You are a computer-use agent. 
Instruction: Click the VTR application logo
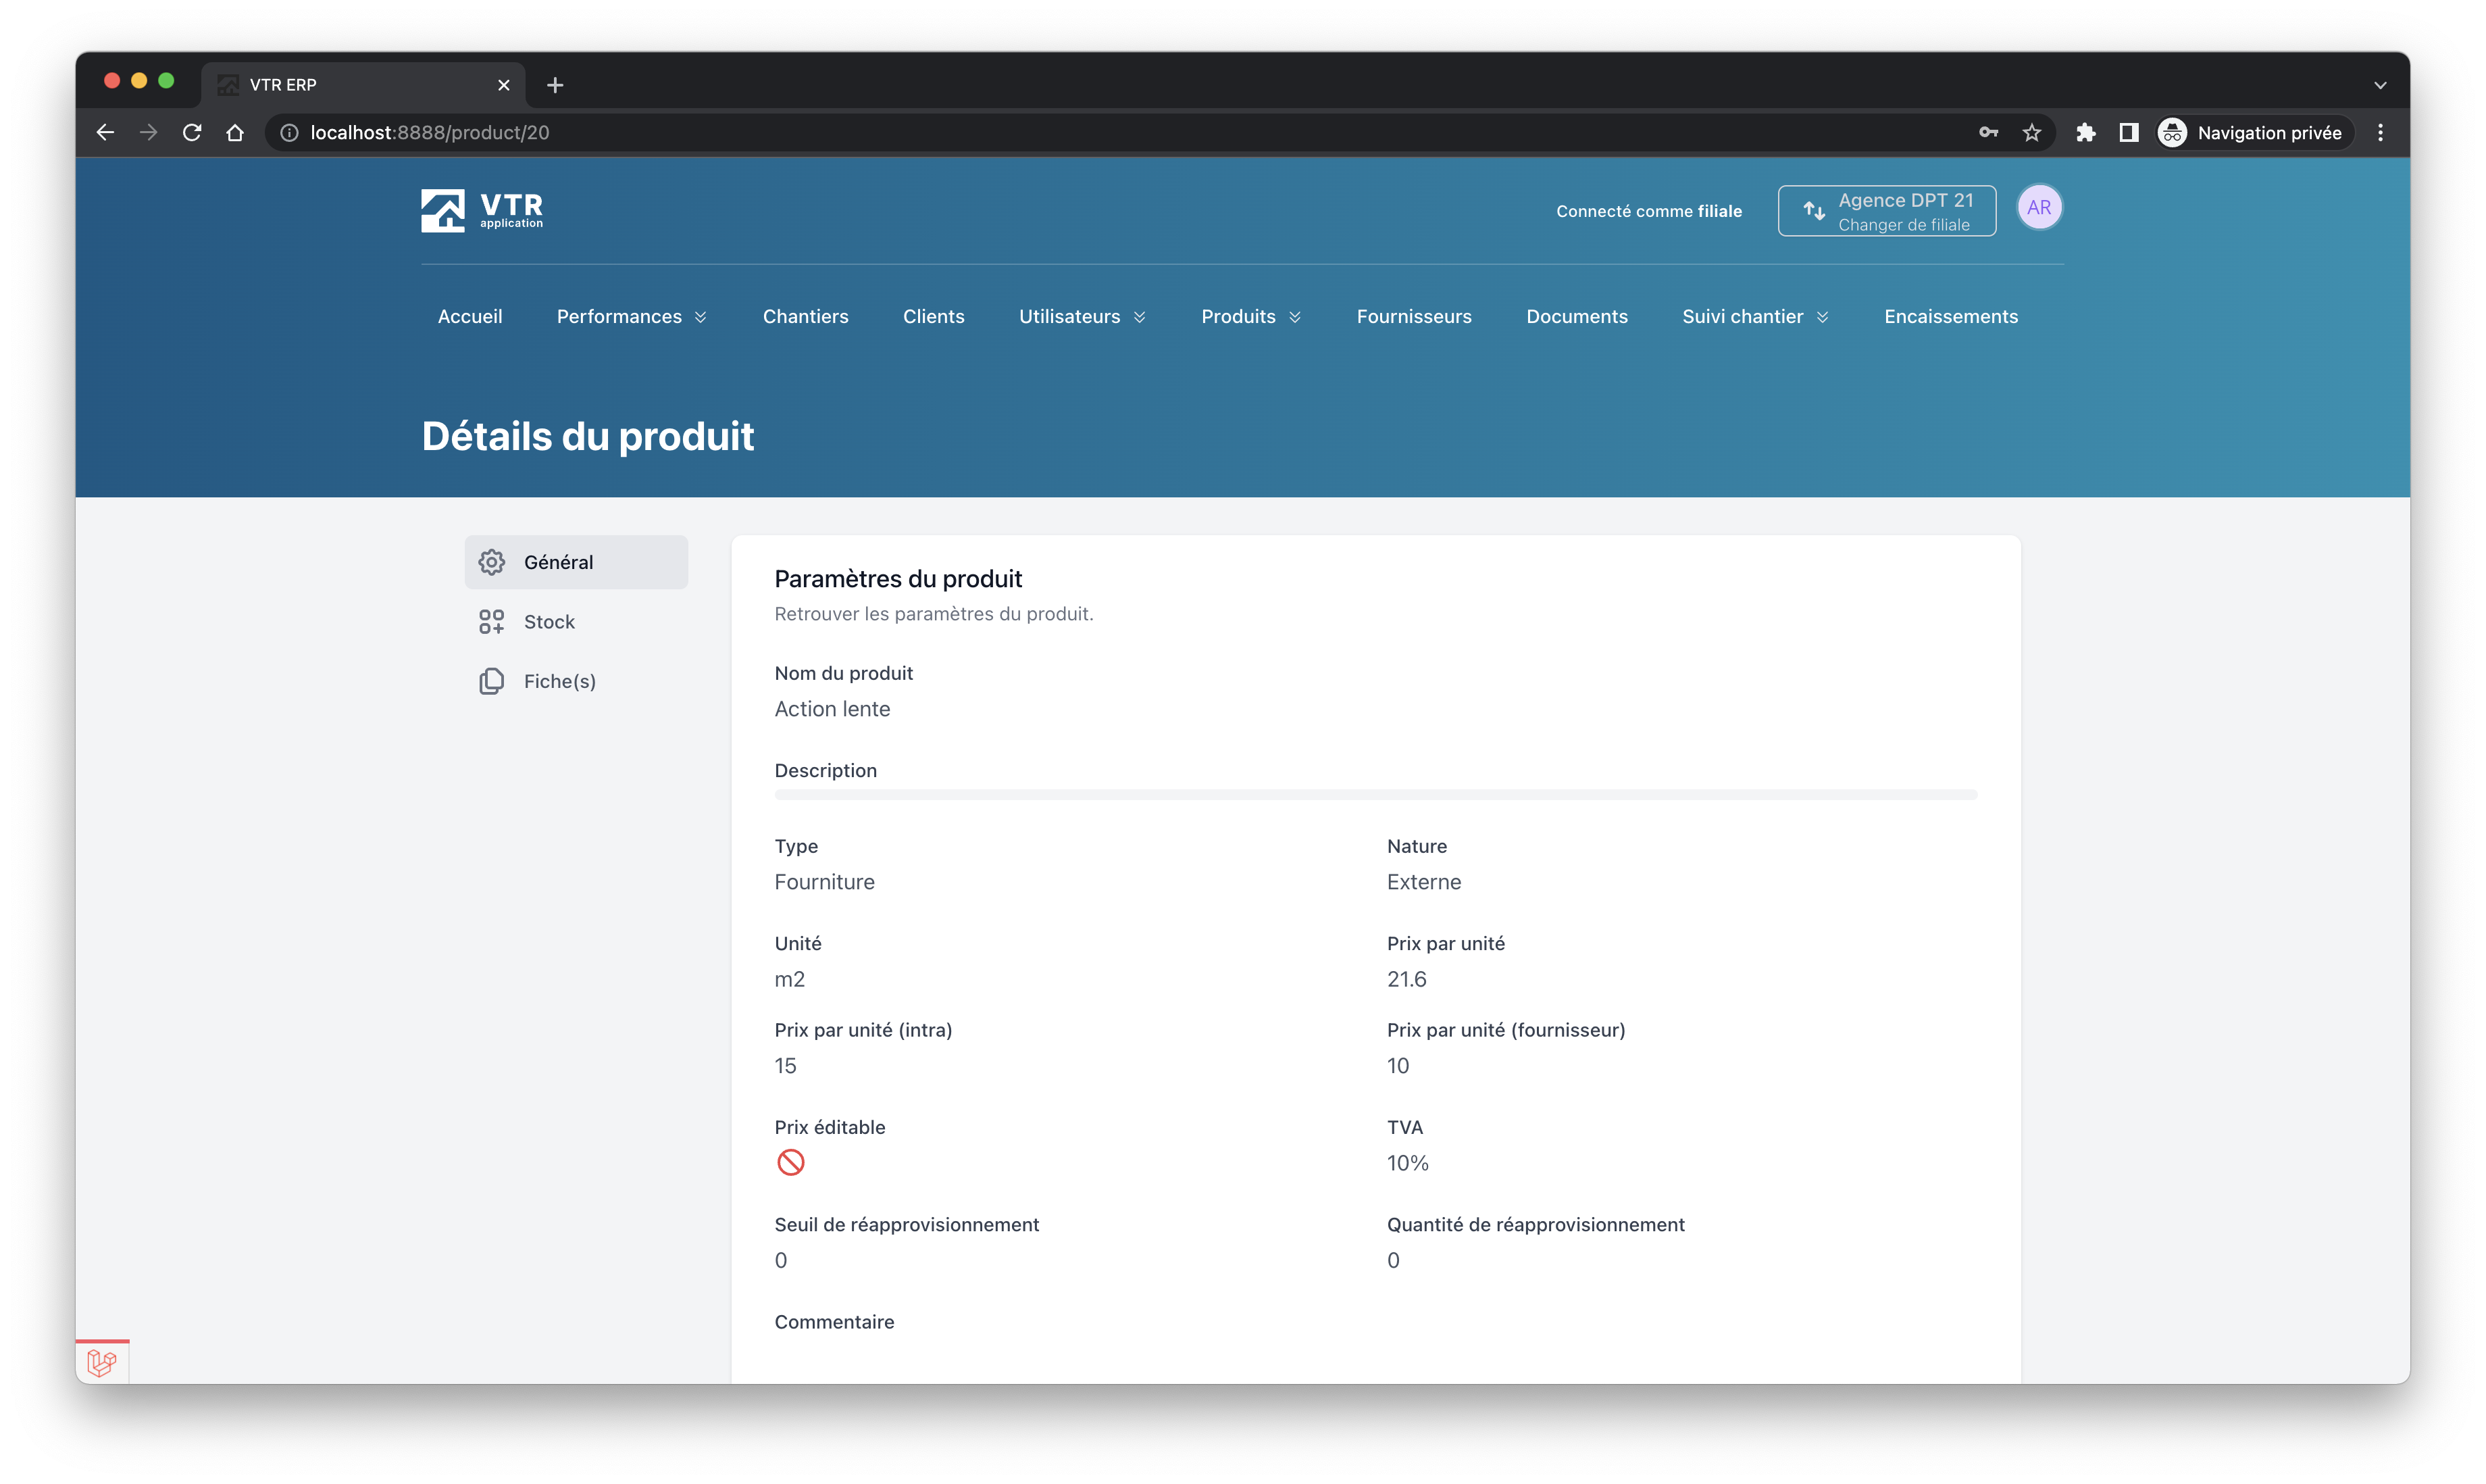tap(482, 210)
